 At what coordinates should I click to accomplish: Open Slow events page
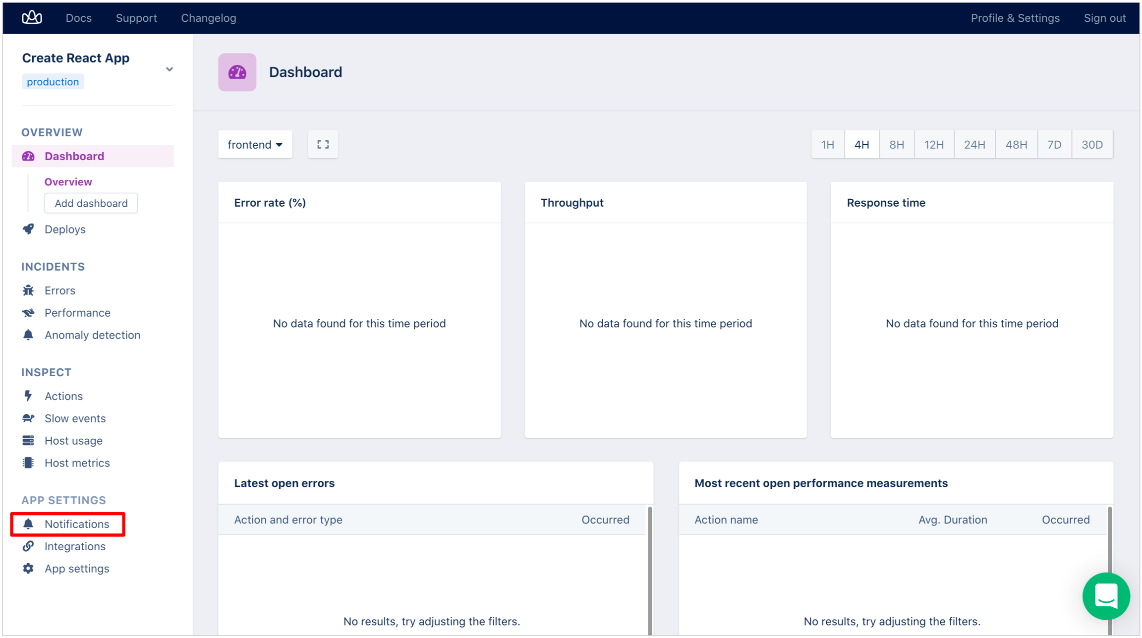point(75,418)
